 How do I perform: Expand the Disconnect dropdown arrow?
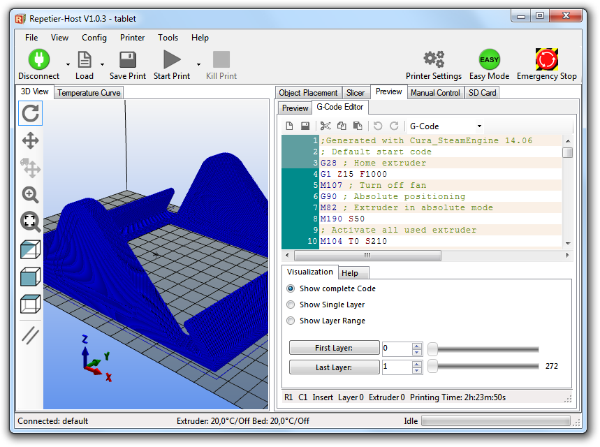[68, 64]
